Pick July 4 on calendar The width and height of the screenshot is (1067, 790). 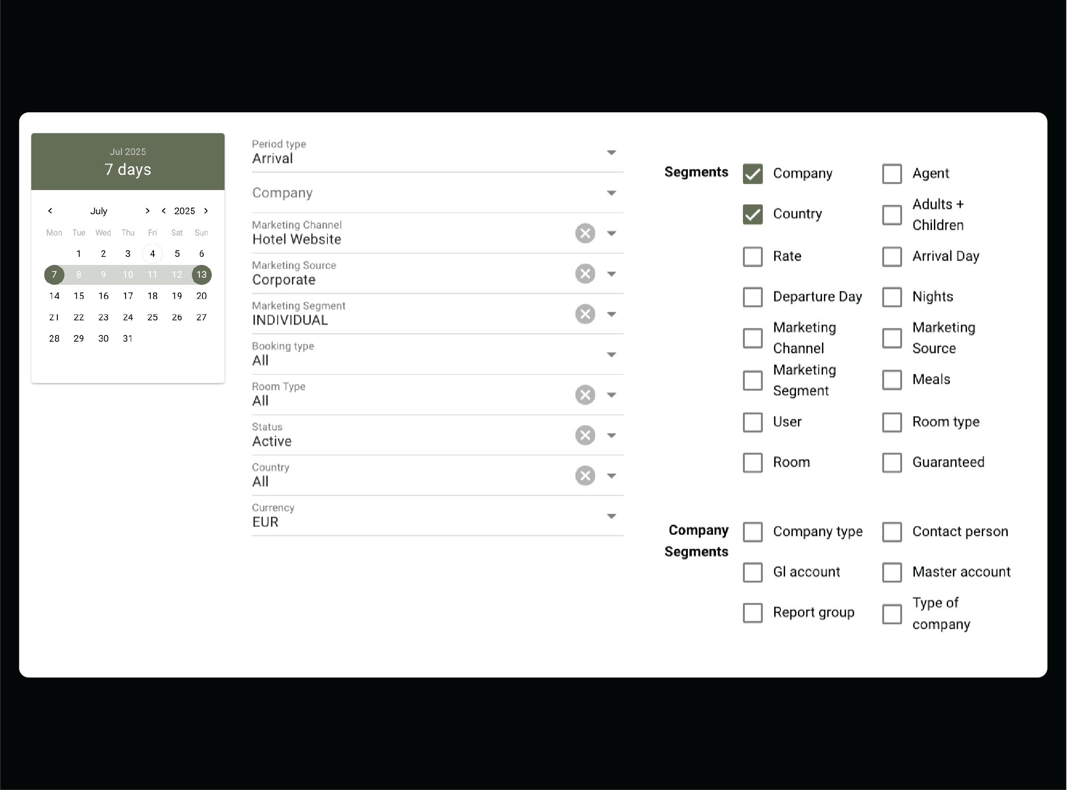pyautogui.click(x=153, y=254)
